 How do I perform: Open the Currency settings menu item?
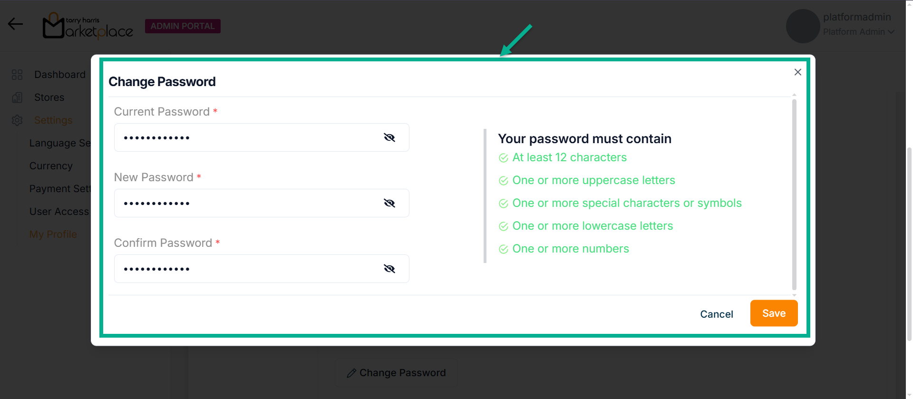tap(51, 166)
